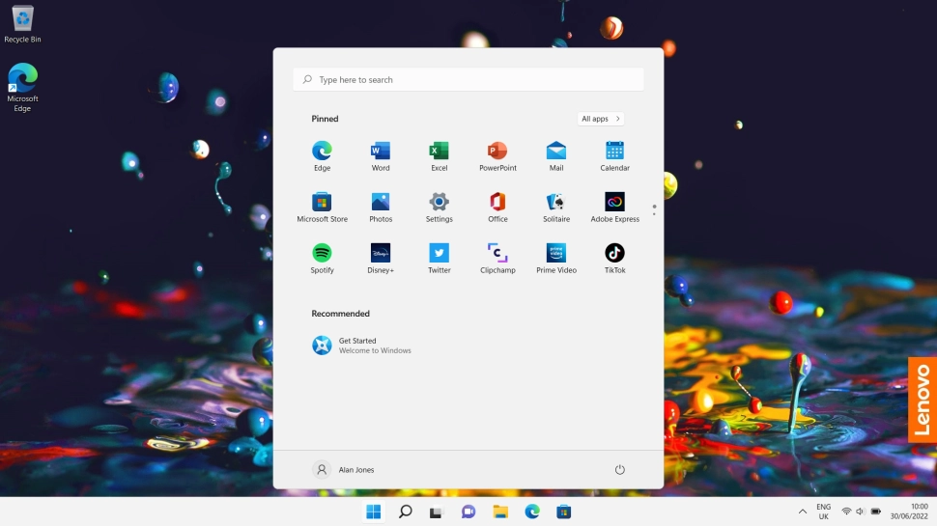937x526 pixels.
Task: Open the Recycle Bin desktop icon
Action: tap(22, 23)
